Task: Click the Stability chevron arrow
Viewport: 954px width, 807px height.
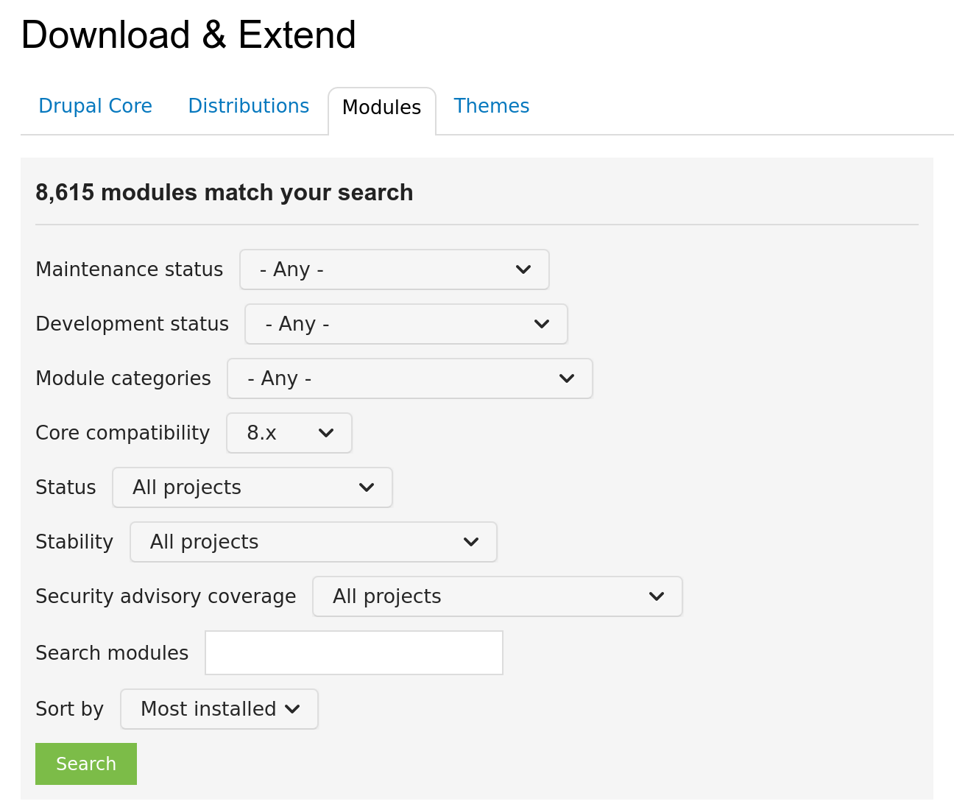Action: pos(471,542)
